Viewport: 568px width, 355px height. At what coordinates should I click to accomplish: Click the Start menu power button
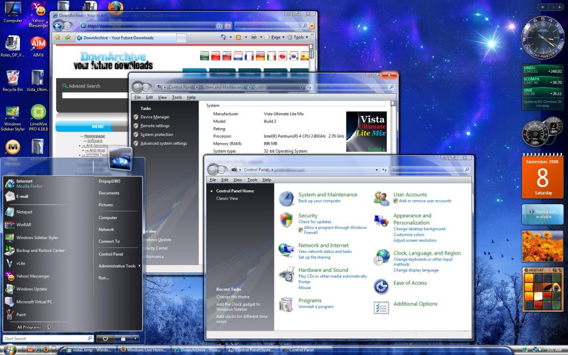coord(105,338)
